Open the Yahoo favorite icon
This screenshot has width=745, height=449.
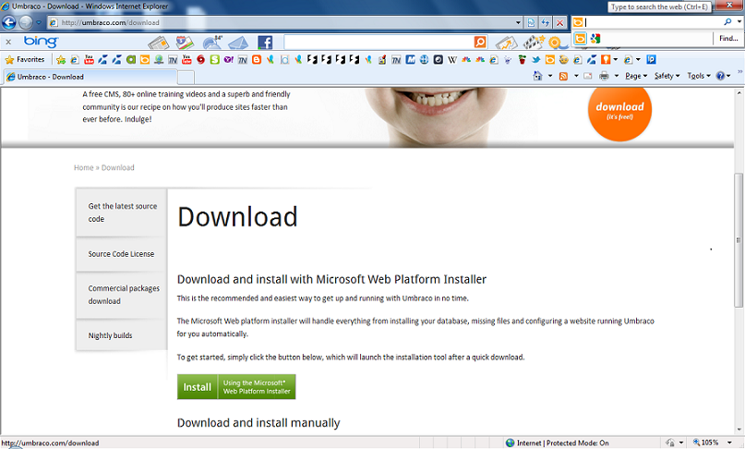[229, 59]
